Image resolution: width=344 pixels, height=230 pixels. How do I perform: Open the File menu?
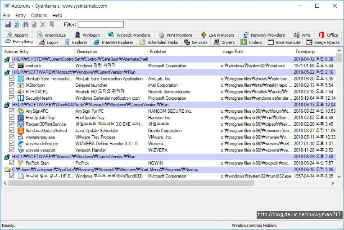(7, 16)
